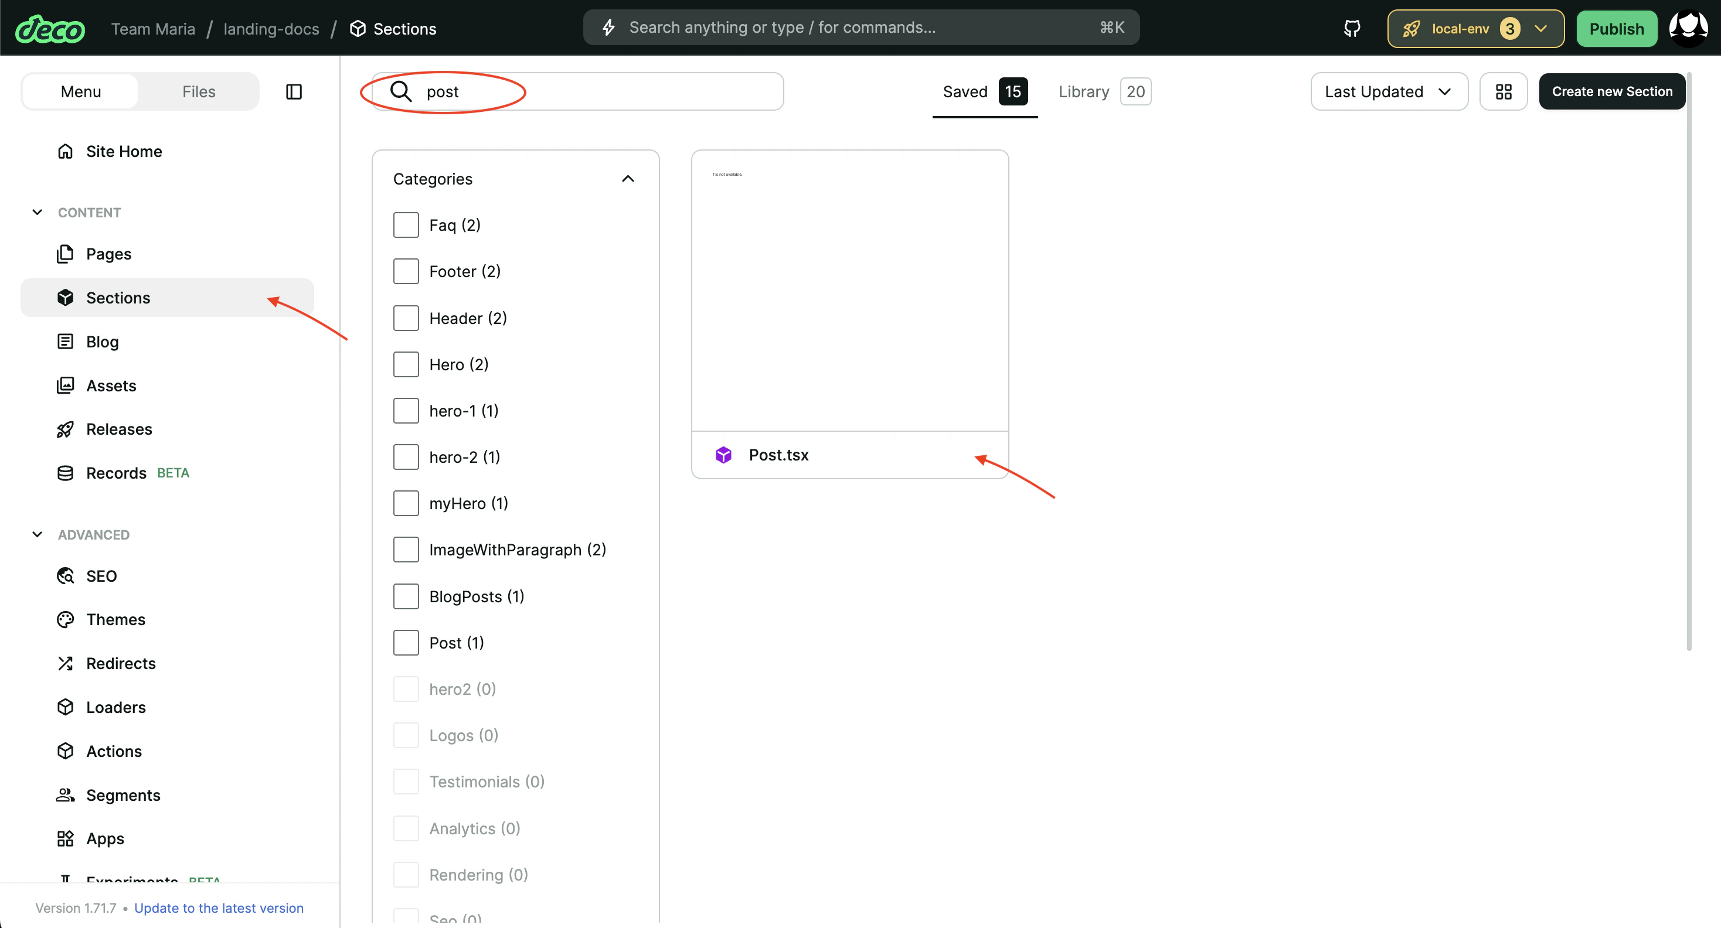Open user avatar profile menu
The width and height of the screenshot is (1721, 928).
tap(1688, 28)
